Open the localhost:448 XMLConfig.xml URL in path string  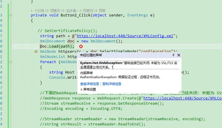coord(125,36)
